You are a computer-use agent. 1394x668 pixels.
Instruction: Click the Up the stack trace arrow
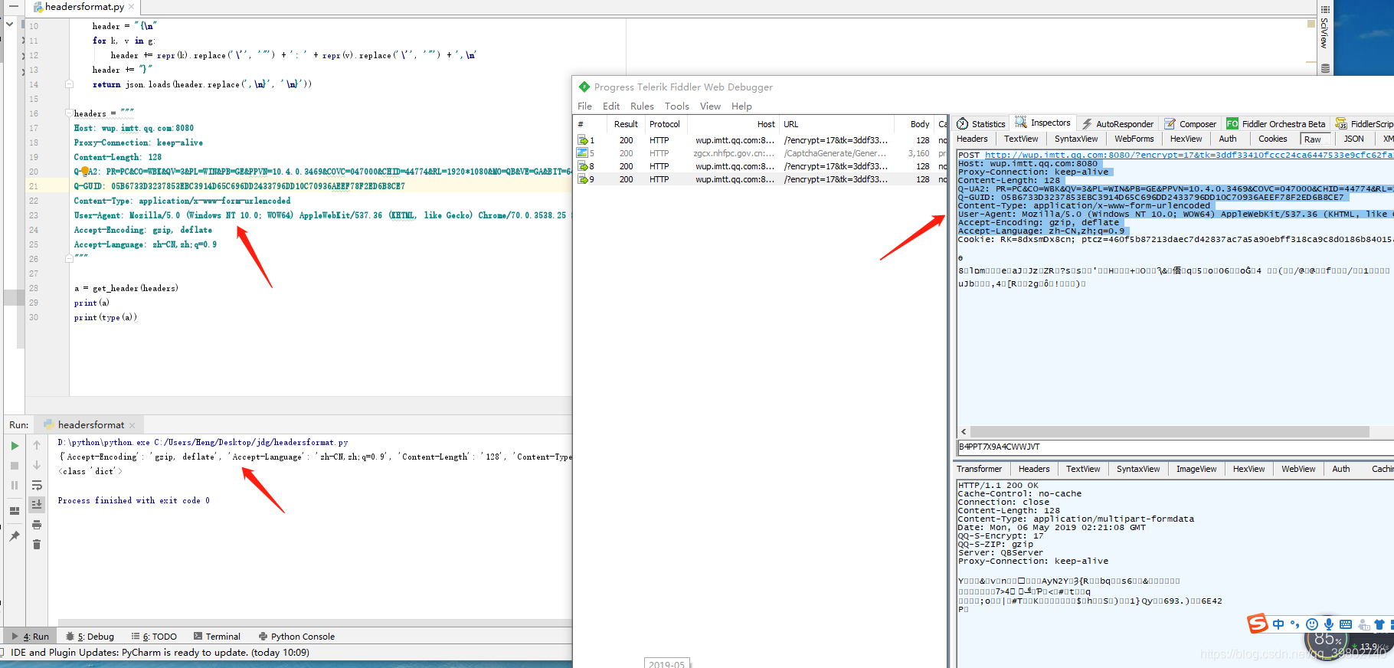click(37, 445)
